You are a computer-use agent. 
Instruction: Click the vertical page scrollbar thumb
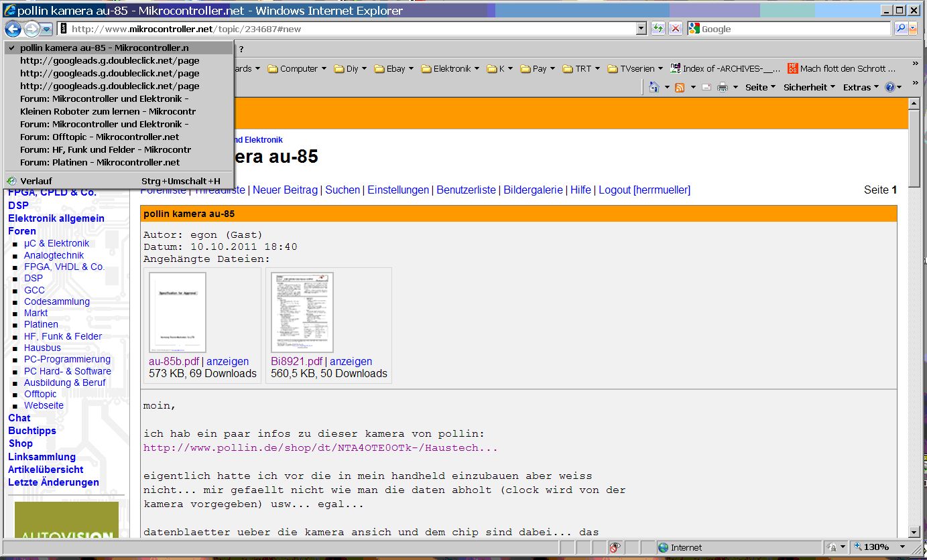tap(914, 147)
